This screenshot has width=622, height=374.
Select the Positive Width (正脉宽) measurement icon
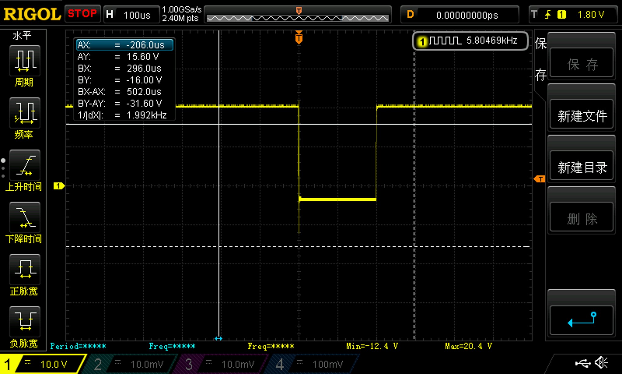25,269
